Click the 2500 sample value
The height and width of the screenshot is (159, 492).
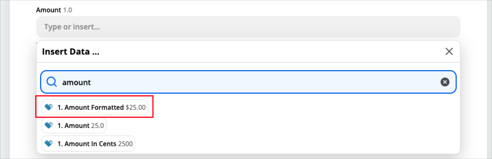click(125, 144)
